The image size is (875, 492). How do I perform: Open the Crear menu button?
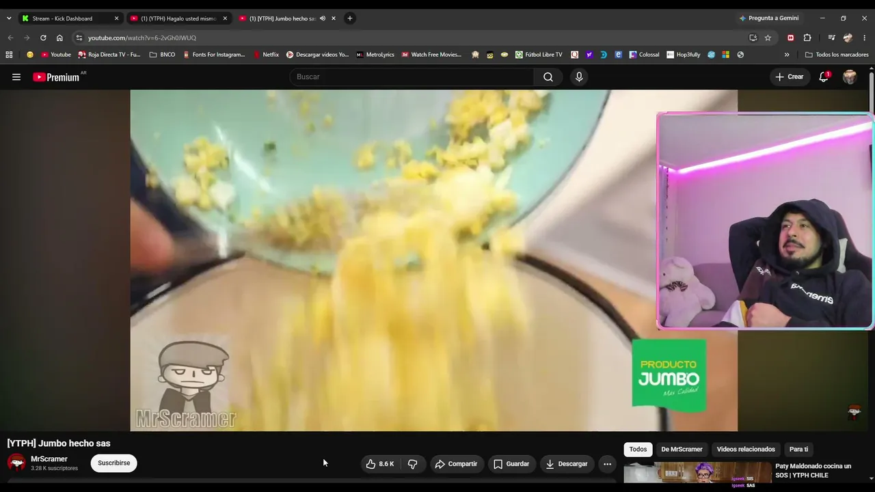(790, 77)
